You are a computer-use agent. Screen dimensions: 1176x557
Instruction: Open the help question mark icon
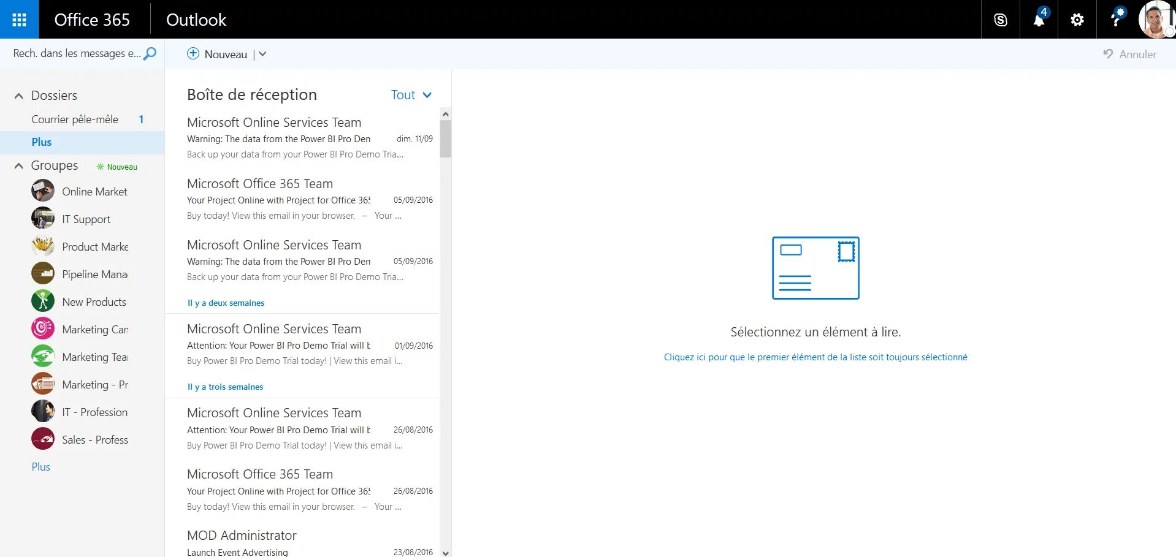click(x=1115, y=20)
